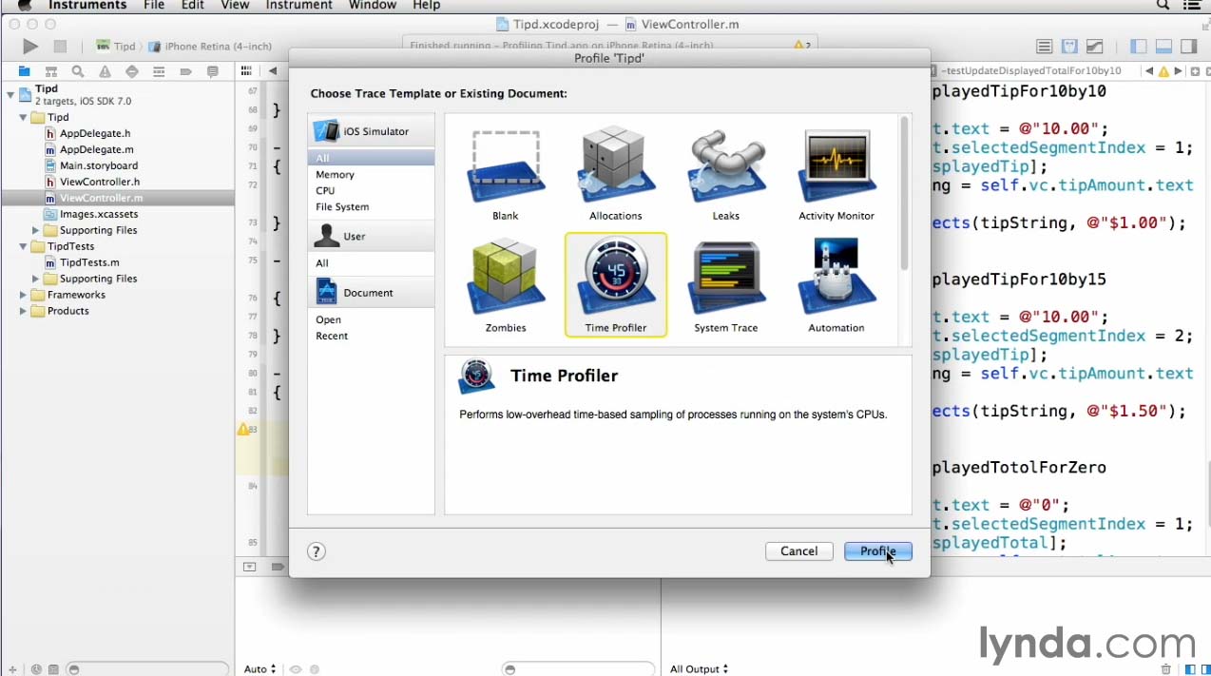This screenshot has height=676, width=1211.
Task: Open Images.xcassets in navigator
Action: 99,215
